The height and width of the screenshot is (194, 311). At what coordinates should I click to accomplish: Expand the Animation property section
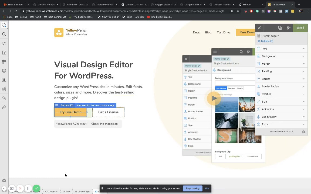(281, 109)
